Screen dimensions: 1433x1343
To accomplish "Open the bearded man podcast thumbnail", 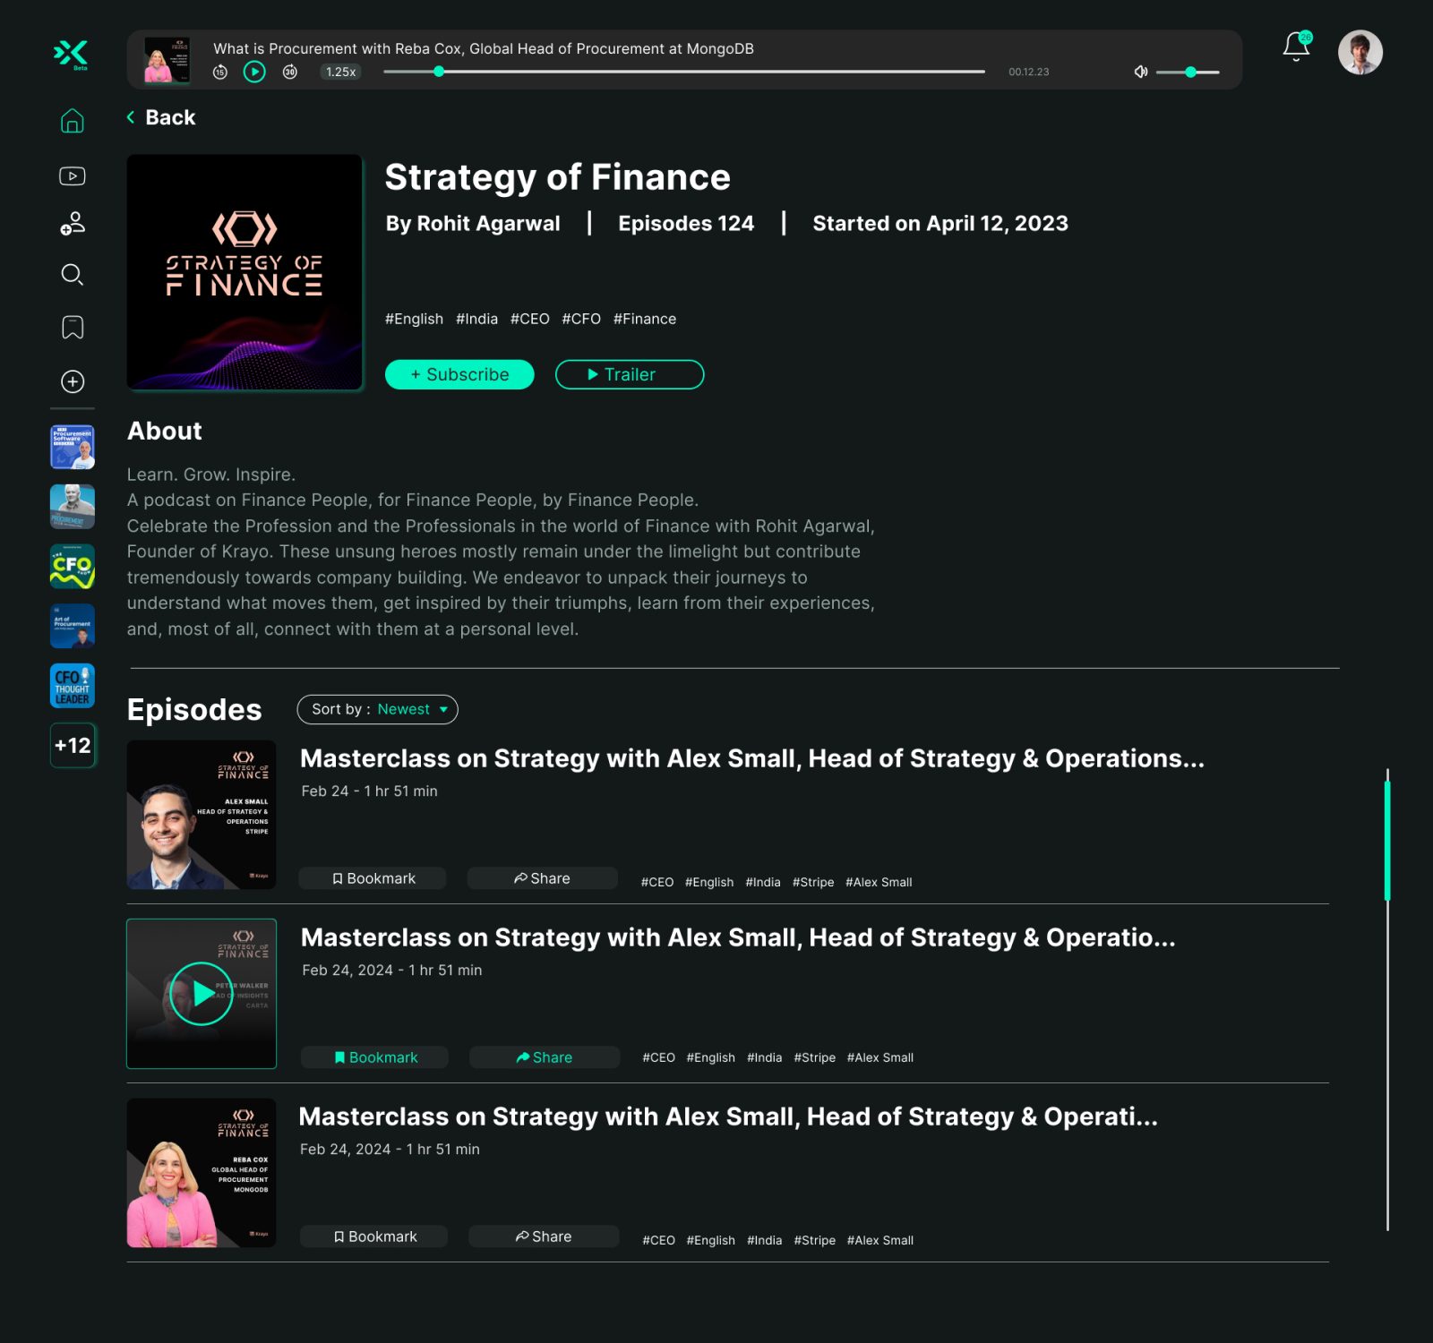I will [x=73, y=507].
